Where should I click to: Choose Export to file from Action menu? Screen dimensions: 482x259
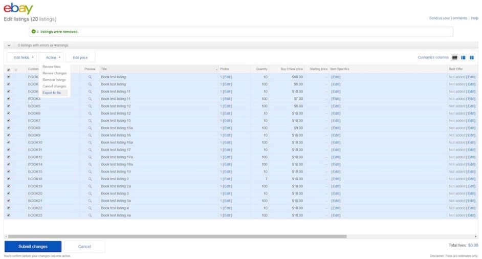tap(52, 93)
